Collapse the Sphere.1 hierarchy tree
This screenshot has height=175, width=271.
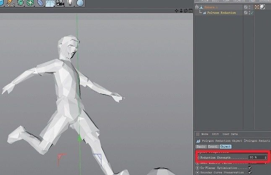[197, 7]
